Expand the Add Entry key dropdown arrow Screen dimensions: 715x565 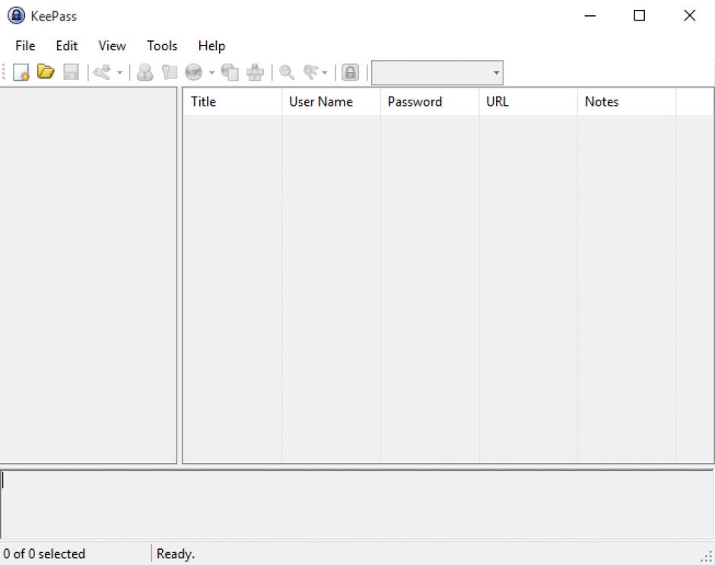tap(119, 73)
